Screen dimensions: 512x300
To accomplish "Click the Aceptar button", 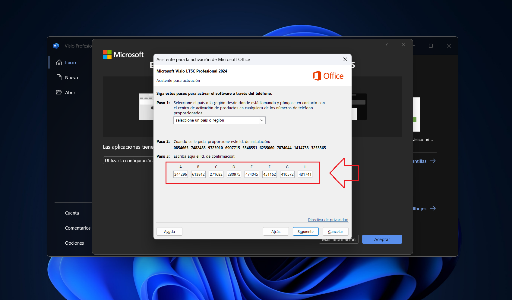I will pos(382,239).
